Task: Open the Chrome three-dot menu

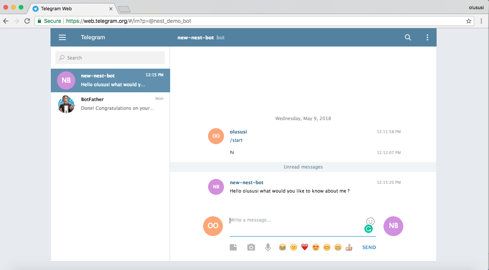Action: coord(481,21)
